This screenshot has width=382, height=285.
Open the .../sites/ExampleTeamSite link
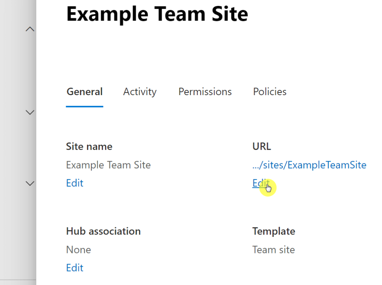pyautogui.click(x=309, y=165)
